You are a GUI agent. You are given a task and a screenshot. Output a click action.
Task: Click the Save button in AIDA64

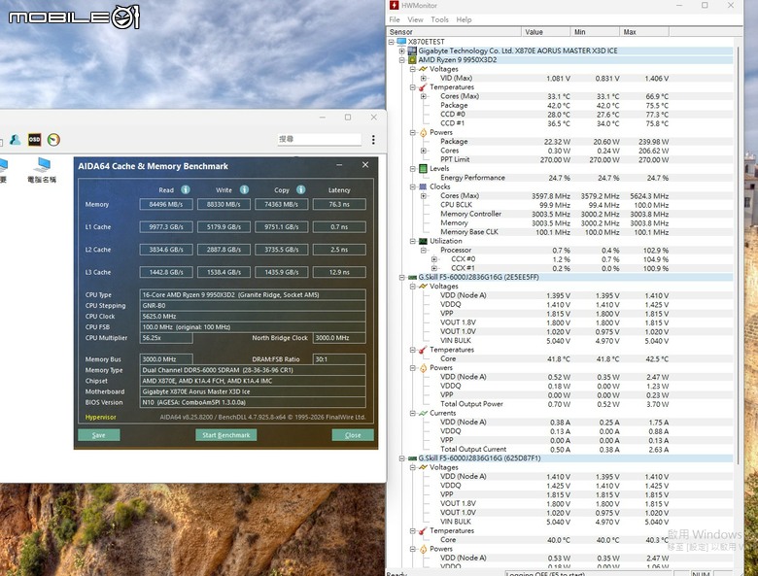pyautogui.click(x=98, y=435)
